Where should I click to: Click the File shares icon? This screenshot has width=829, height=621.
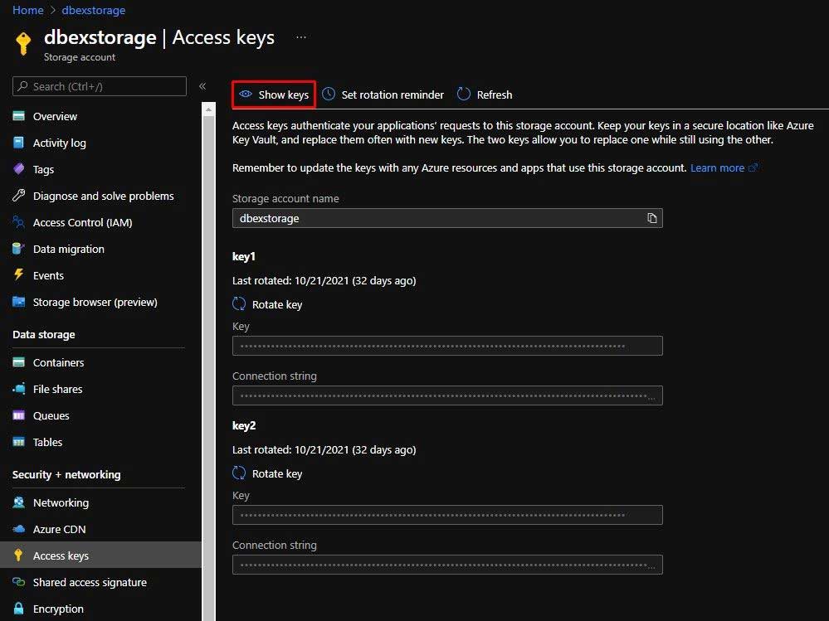[x=18, y=389]
